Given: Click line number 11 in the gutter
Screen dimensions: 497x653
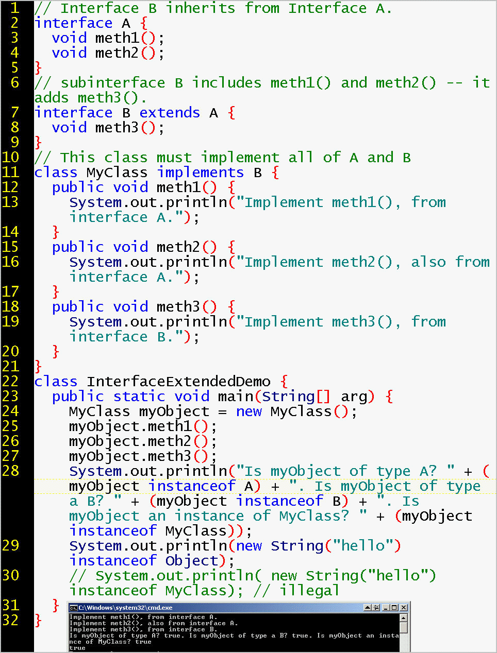Looking at the screenshot, I should click(10, 173).
